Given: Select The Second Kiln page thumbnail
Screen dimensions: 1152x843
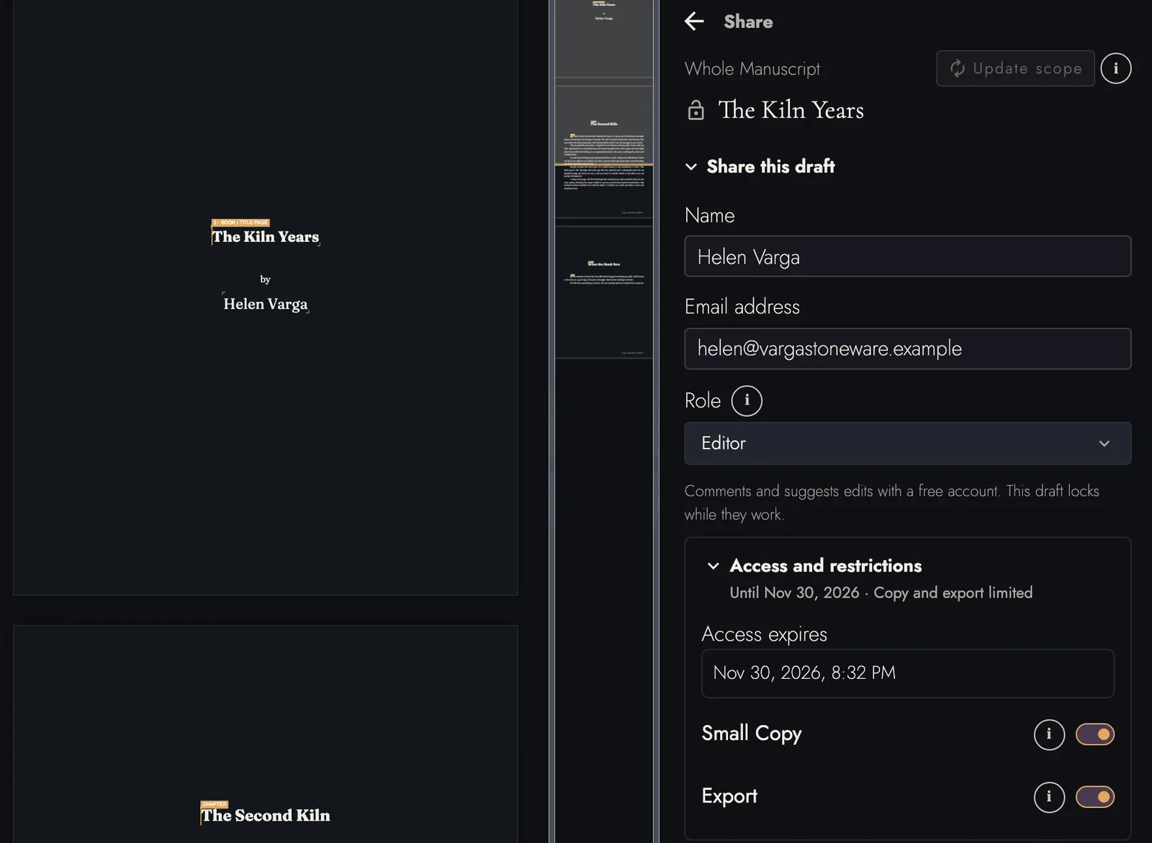Looking at the screenshot, I should [x=604, y=152].
